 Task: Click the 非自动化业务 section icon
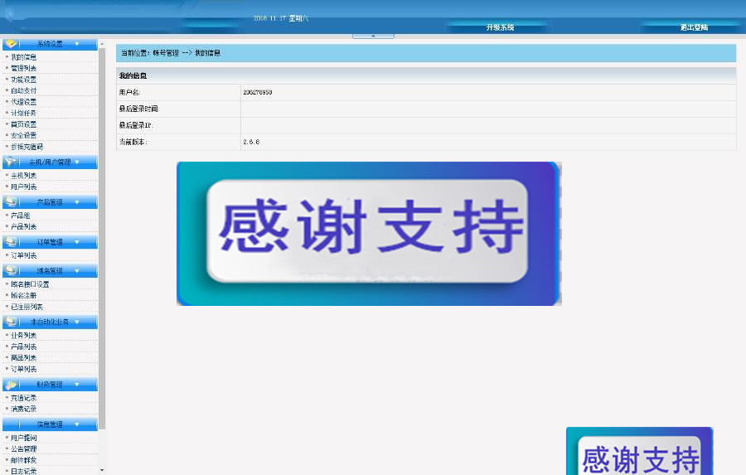[11, 322]
